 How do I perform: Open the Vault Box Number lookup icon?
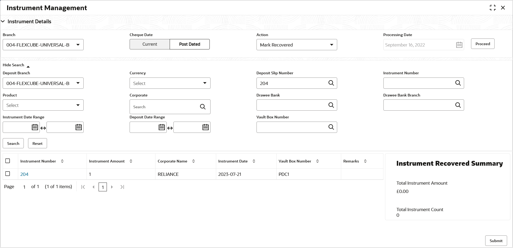tap(331, 127)
